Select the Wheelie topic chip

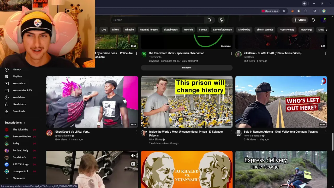(x=129, y=30)
